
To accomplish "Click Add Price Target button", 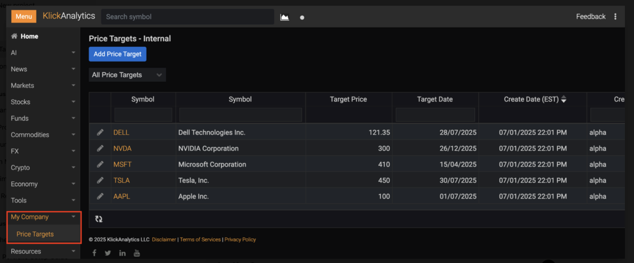I will [118, 54].
